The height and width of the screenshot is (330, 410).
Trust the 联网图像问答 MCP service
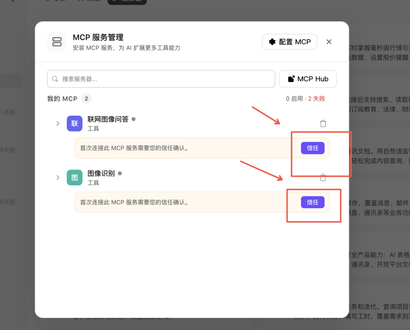point(313,148)
